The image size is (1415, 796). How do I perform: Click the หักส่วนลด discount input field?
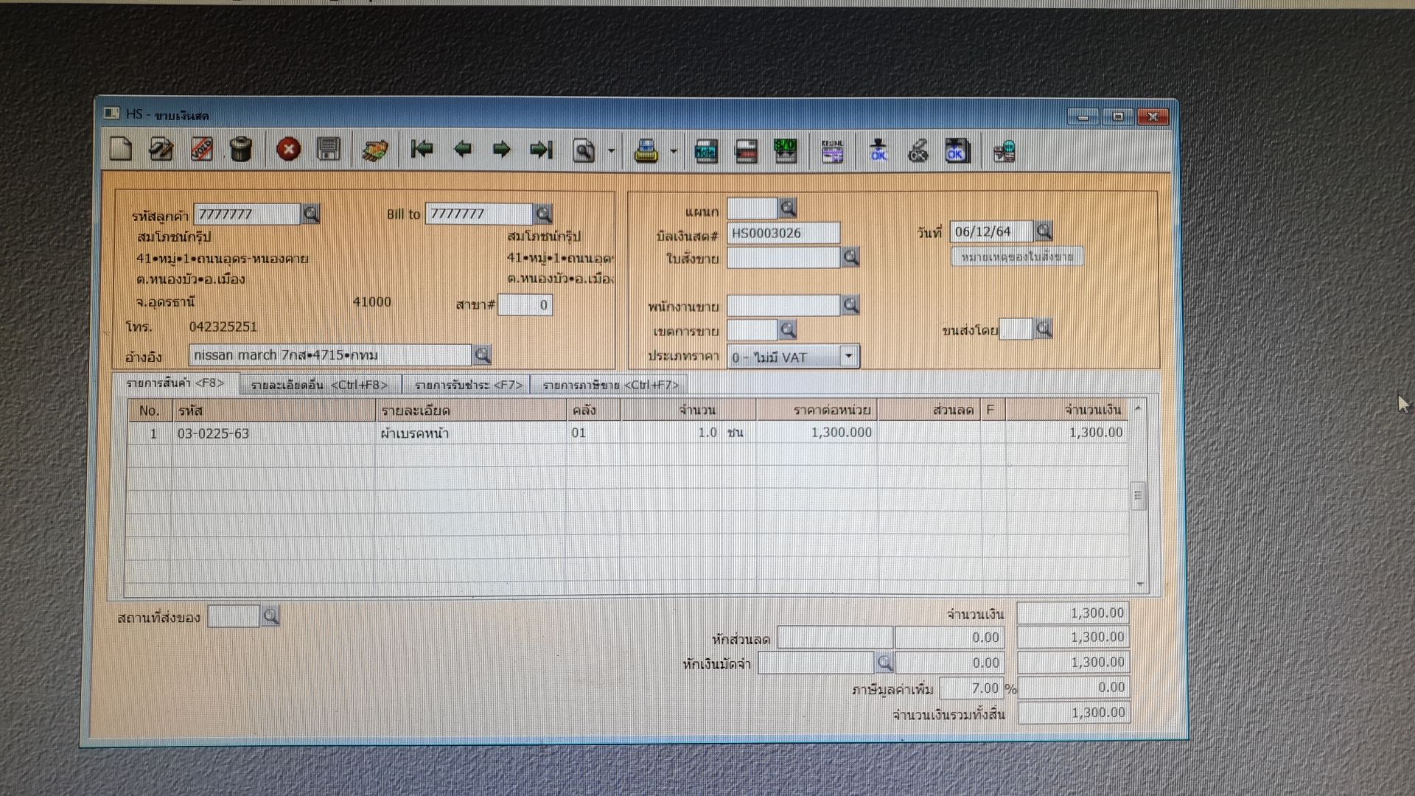(835, 638)
